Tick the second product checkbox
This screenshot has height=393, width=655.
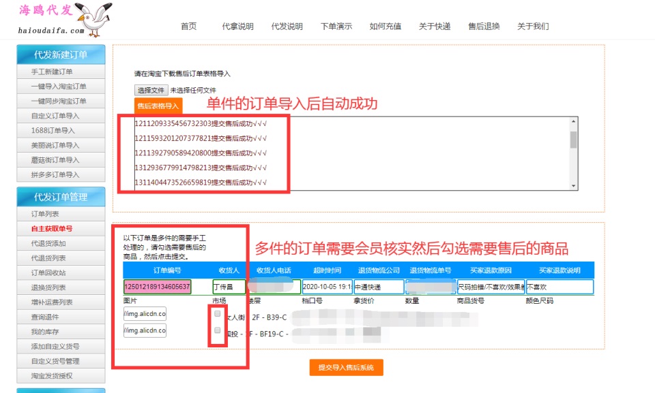217,330
